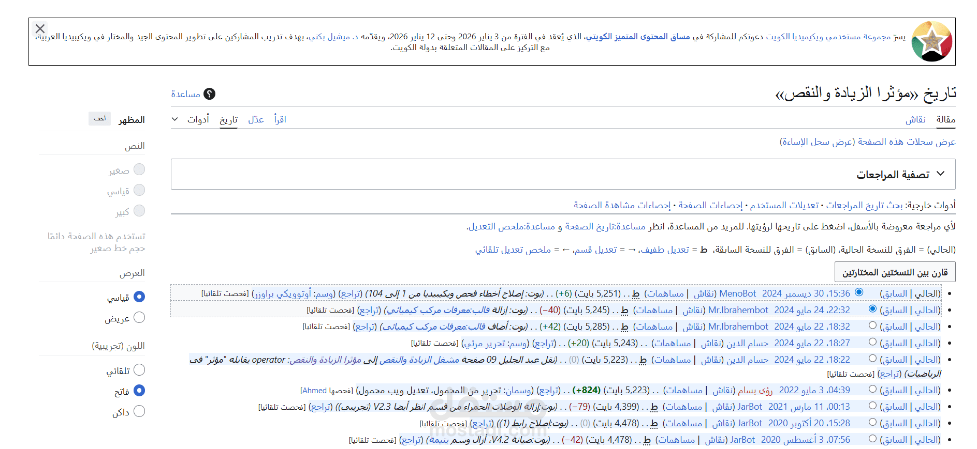This screenshot has height=449, width=977.
Task: Select revision radio for 20 أكتوبر 2020
Action: [x=872, y=422]
